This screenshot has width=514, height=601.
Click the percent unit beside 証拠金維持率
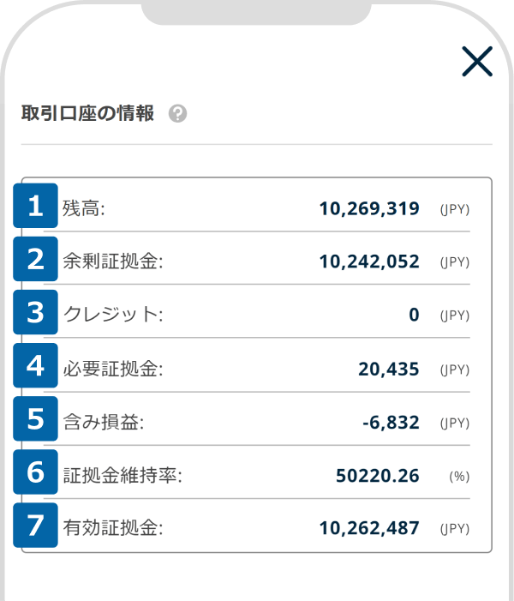point(459,476)
